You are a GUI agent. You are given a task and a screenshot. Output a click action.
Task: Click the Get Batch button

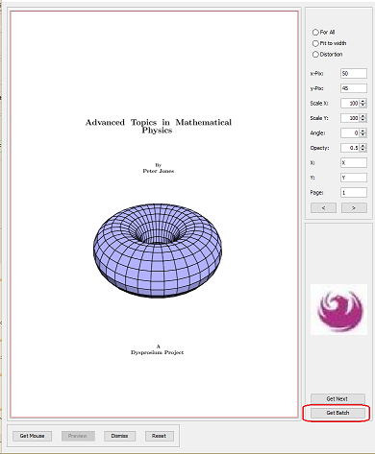tap(337, 413)
